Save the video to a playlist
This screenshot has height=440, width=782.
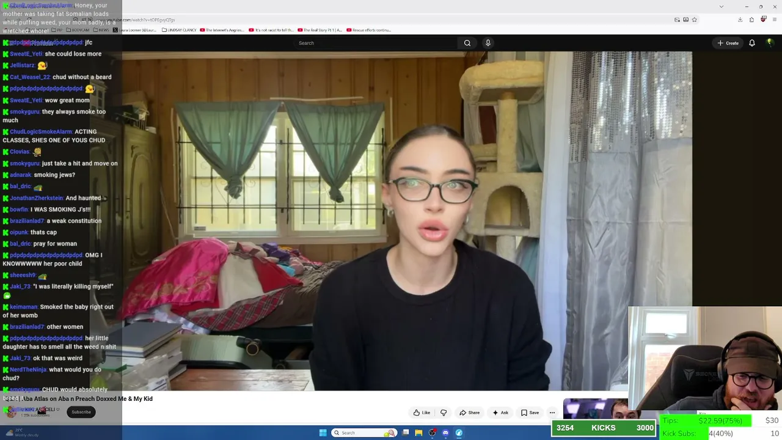tap(530, 413)
